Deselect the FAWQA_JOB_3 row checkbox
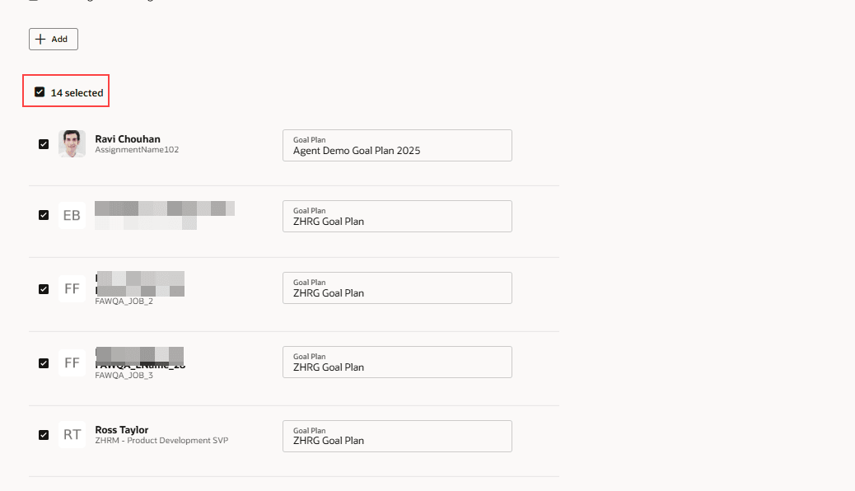855x491 pixels. [44, 362]
